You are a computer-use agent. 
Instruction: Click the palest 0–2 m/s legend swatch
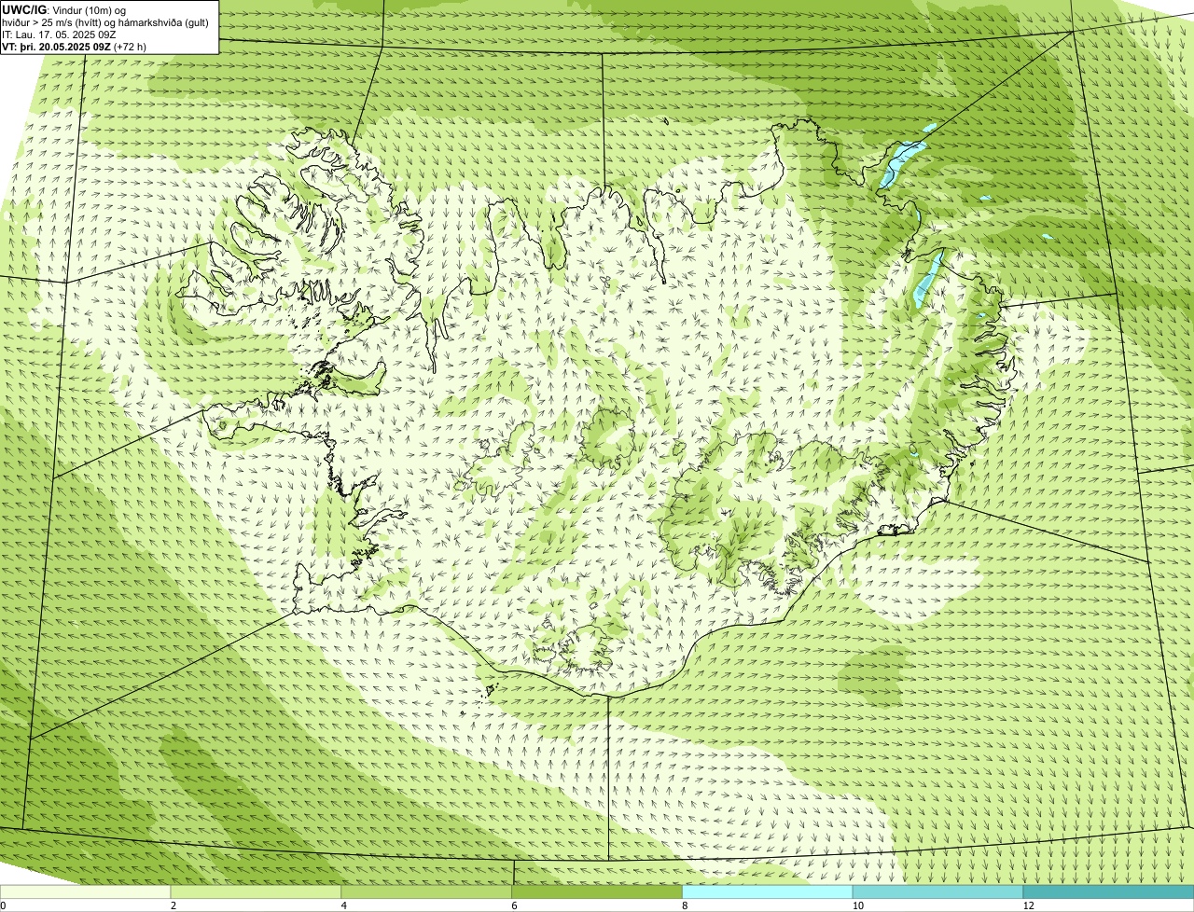pyautogui.click(x=86, y=891)
